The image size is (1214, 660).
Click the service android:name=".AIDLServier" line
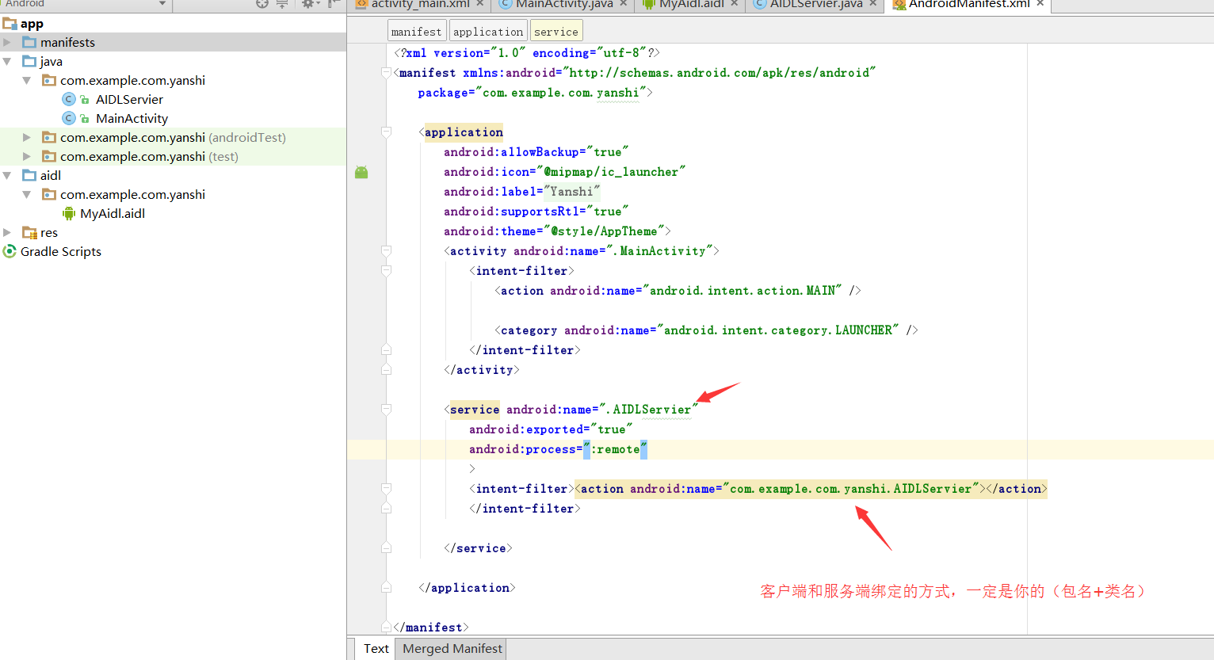(571, 410)
